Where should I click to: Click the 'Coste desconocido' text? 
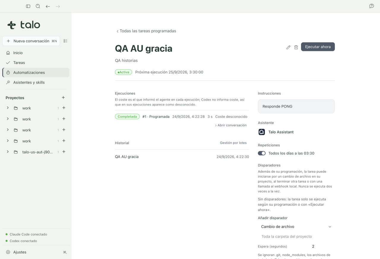231,116
